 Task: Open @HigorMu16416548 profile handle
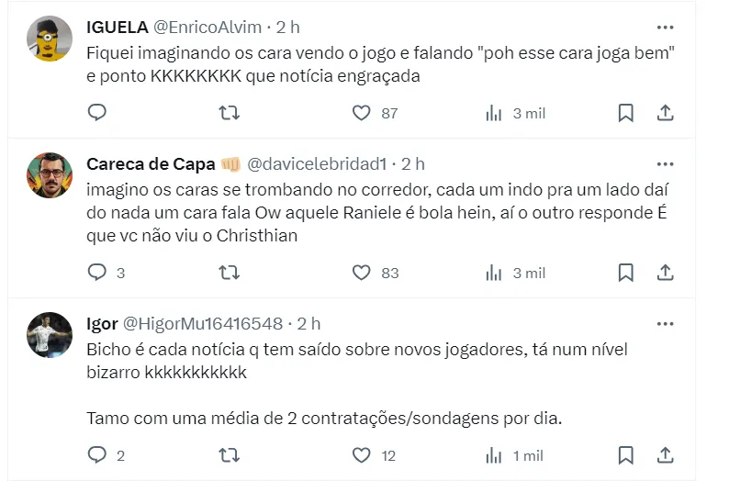coord(203,324)
